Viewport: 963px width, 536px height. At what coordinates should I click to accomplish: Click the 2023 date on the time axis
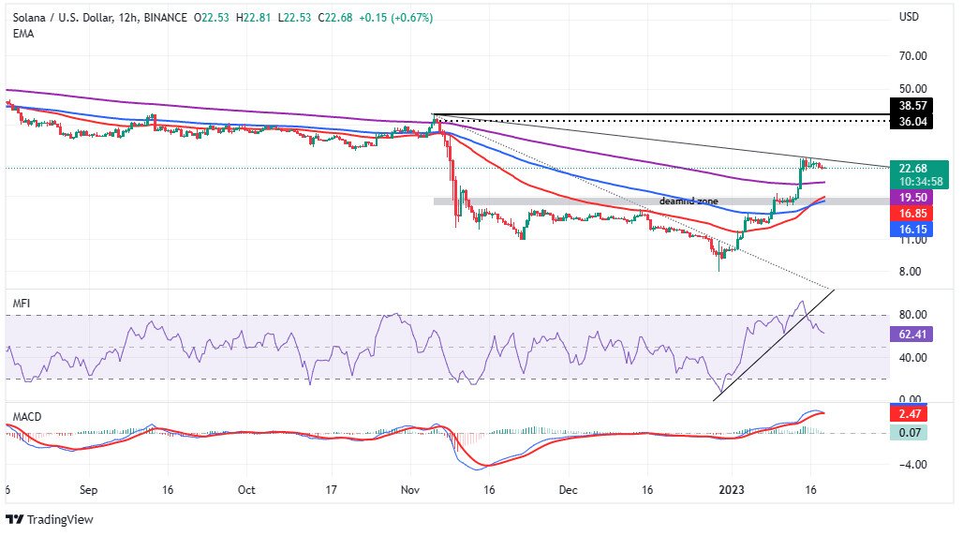[x=732, y=490]
